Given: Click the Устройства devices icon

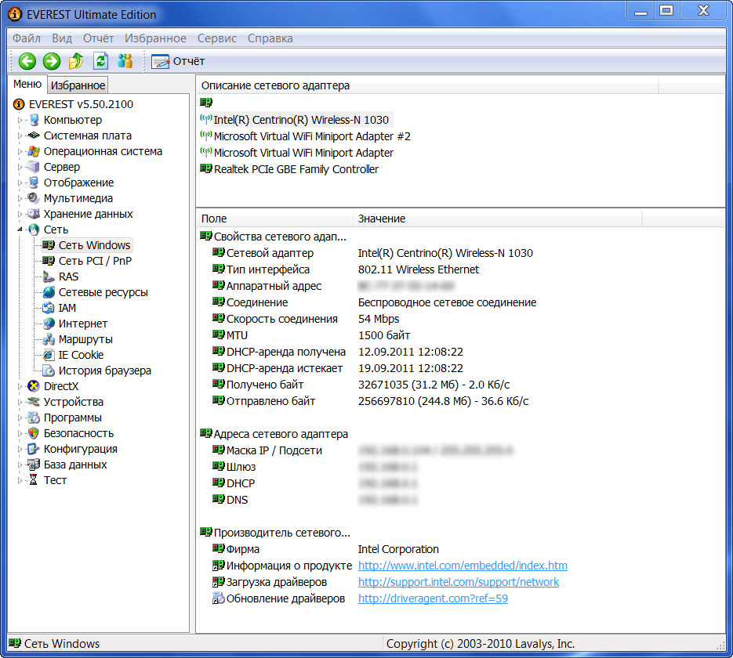Looking at the screenshot, I should click(34, 402).
